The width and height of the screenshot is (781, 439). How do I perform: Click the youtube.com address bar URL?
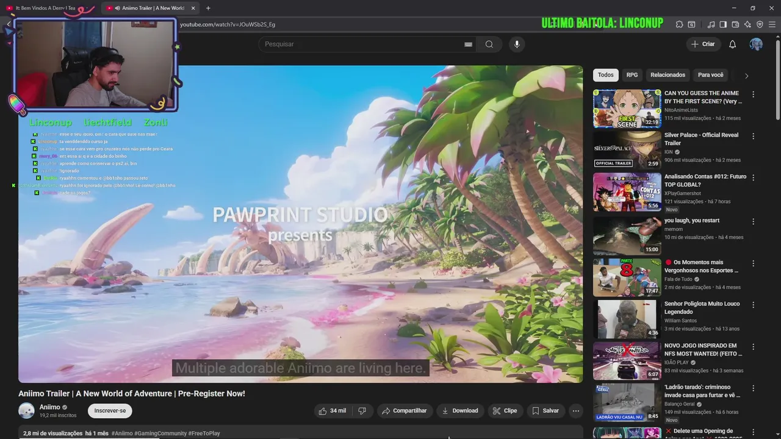(x=228, y=24)
